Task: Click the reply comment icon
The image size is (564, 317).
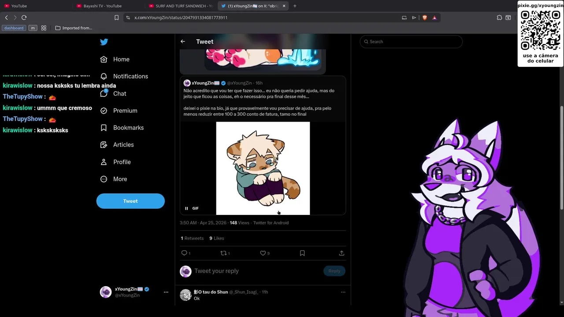Action: pyautogui.click(x=184, y=253)
